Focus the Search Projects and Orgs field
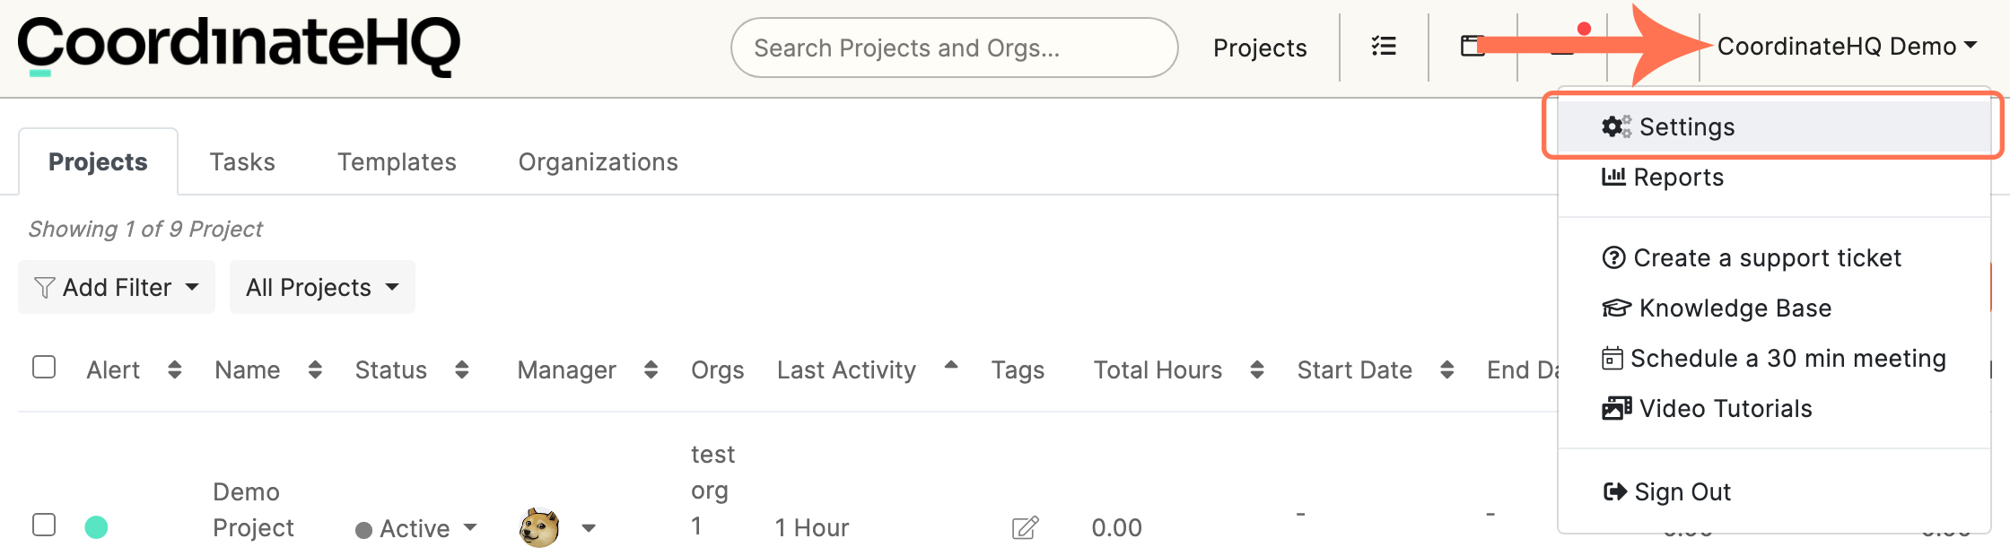 pyautogui.click(x=954, y=48)
